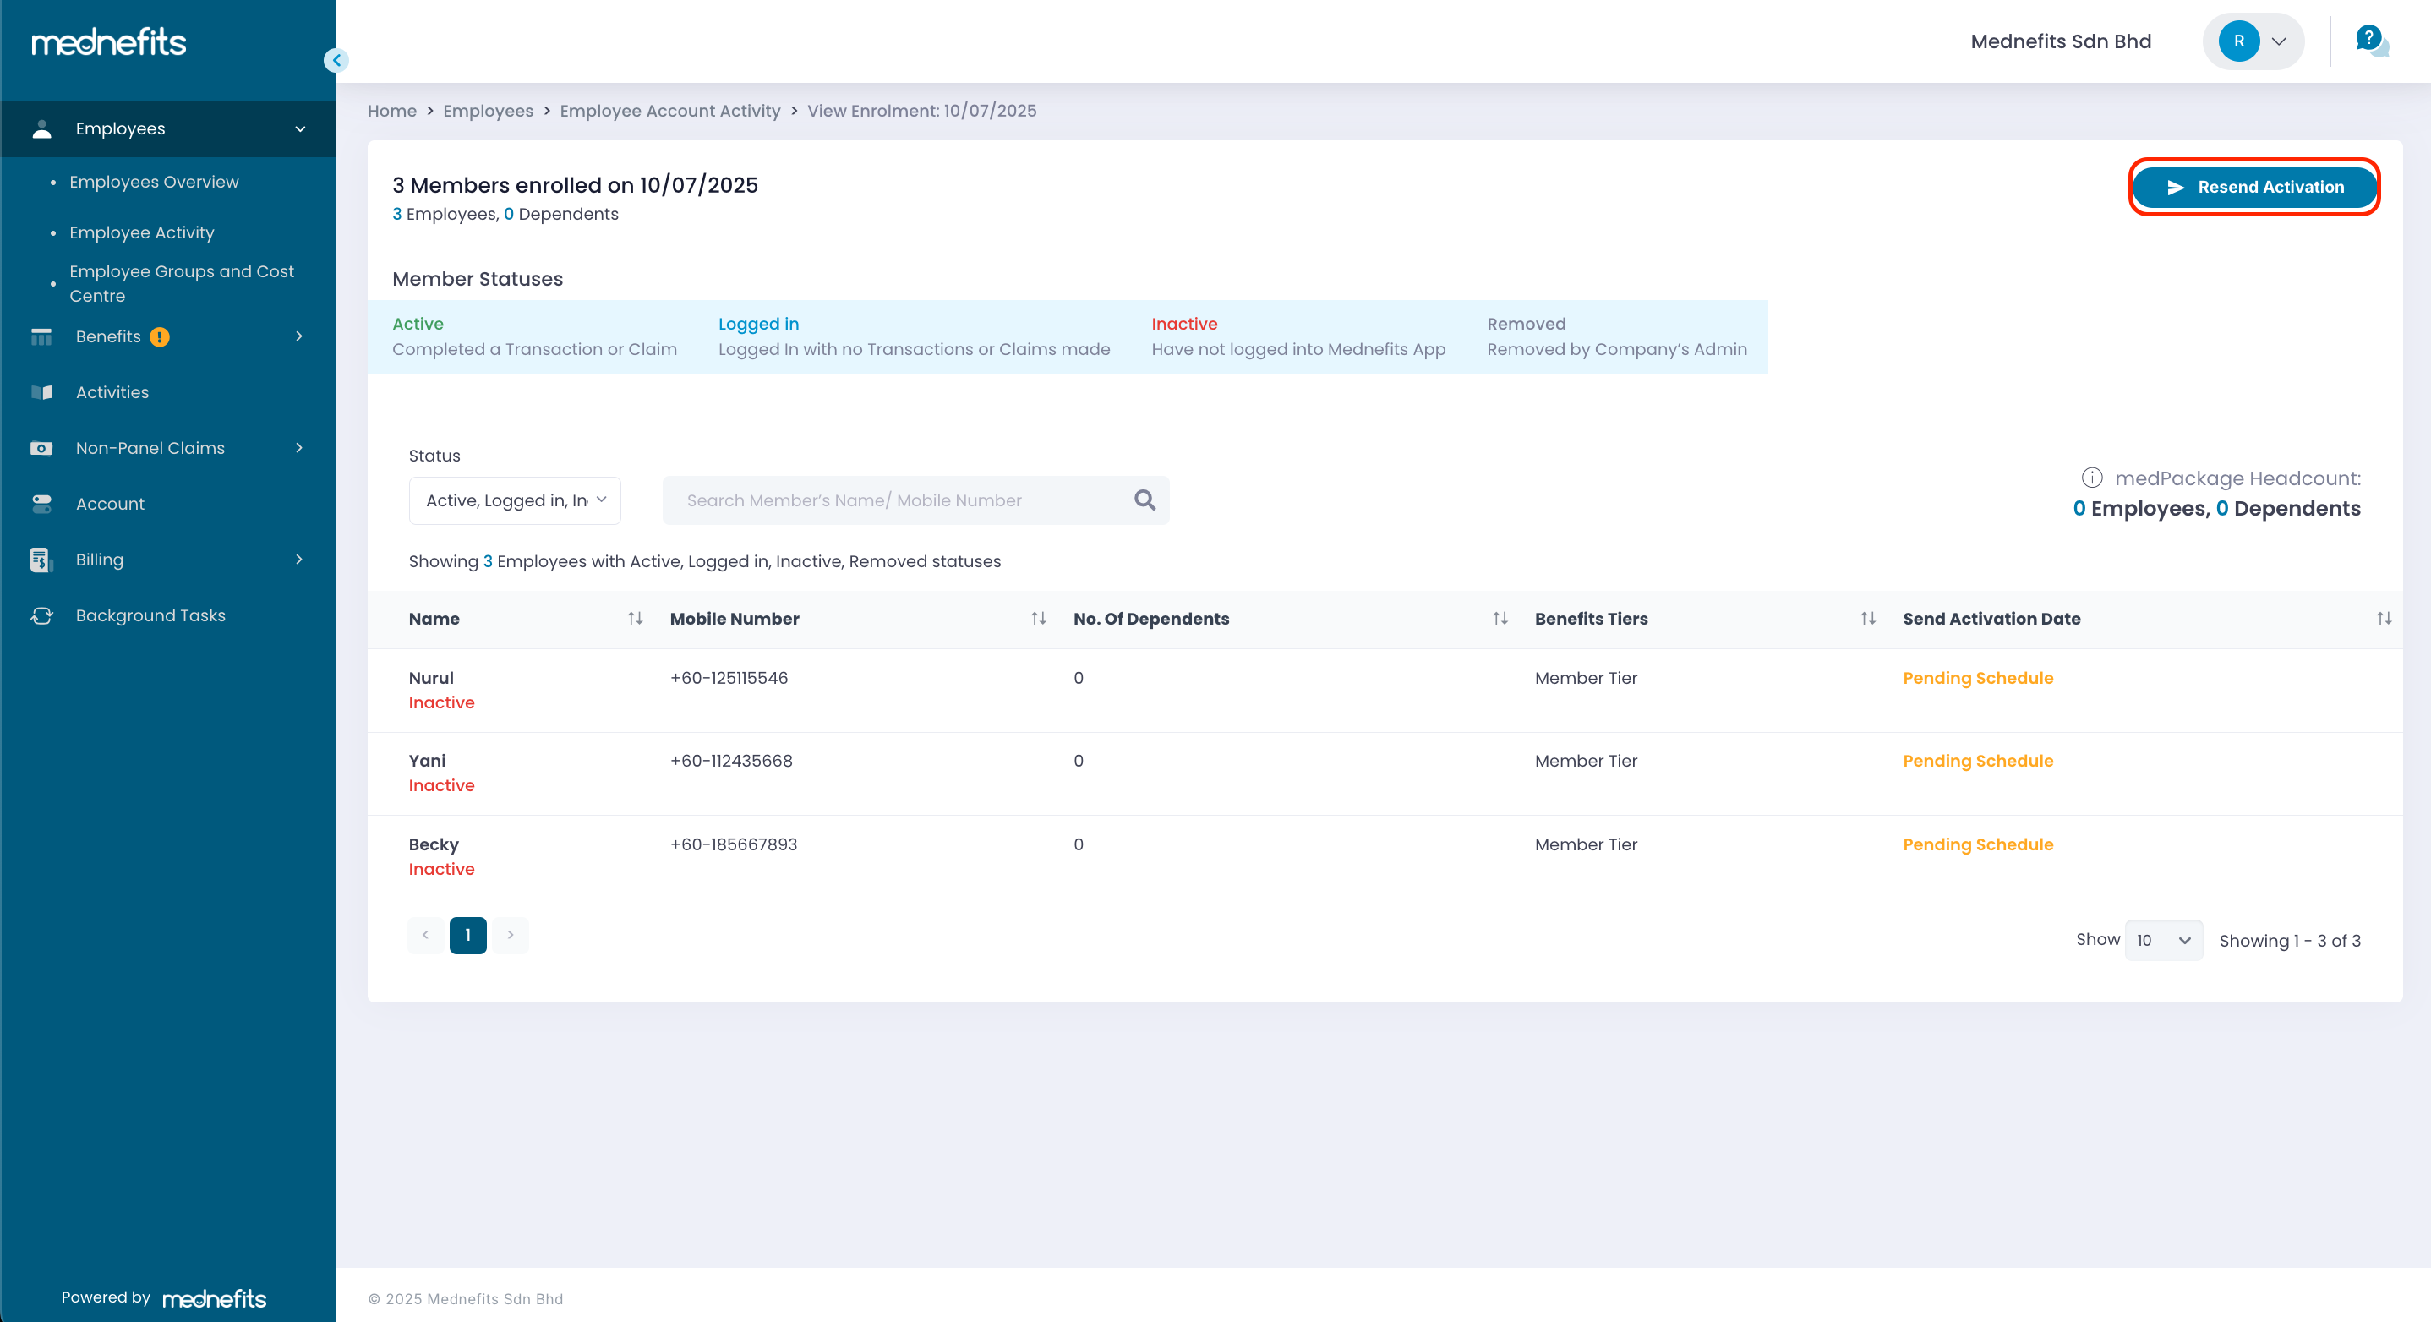
Task: Click the Resend Activation button
Action: 2253,187
